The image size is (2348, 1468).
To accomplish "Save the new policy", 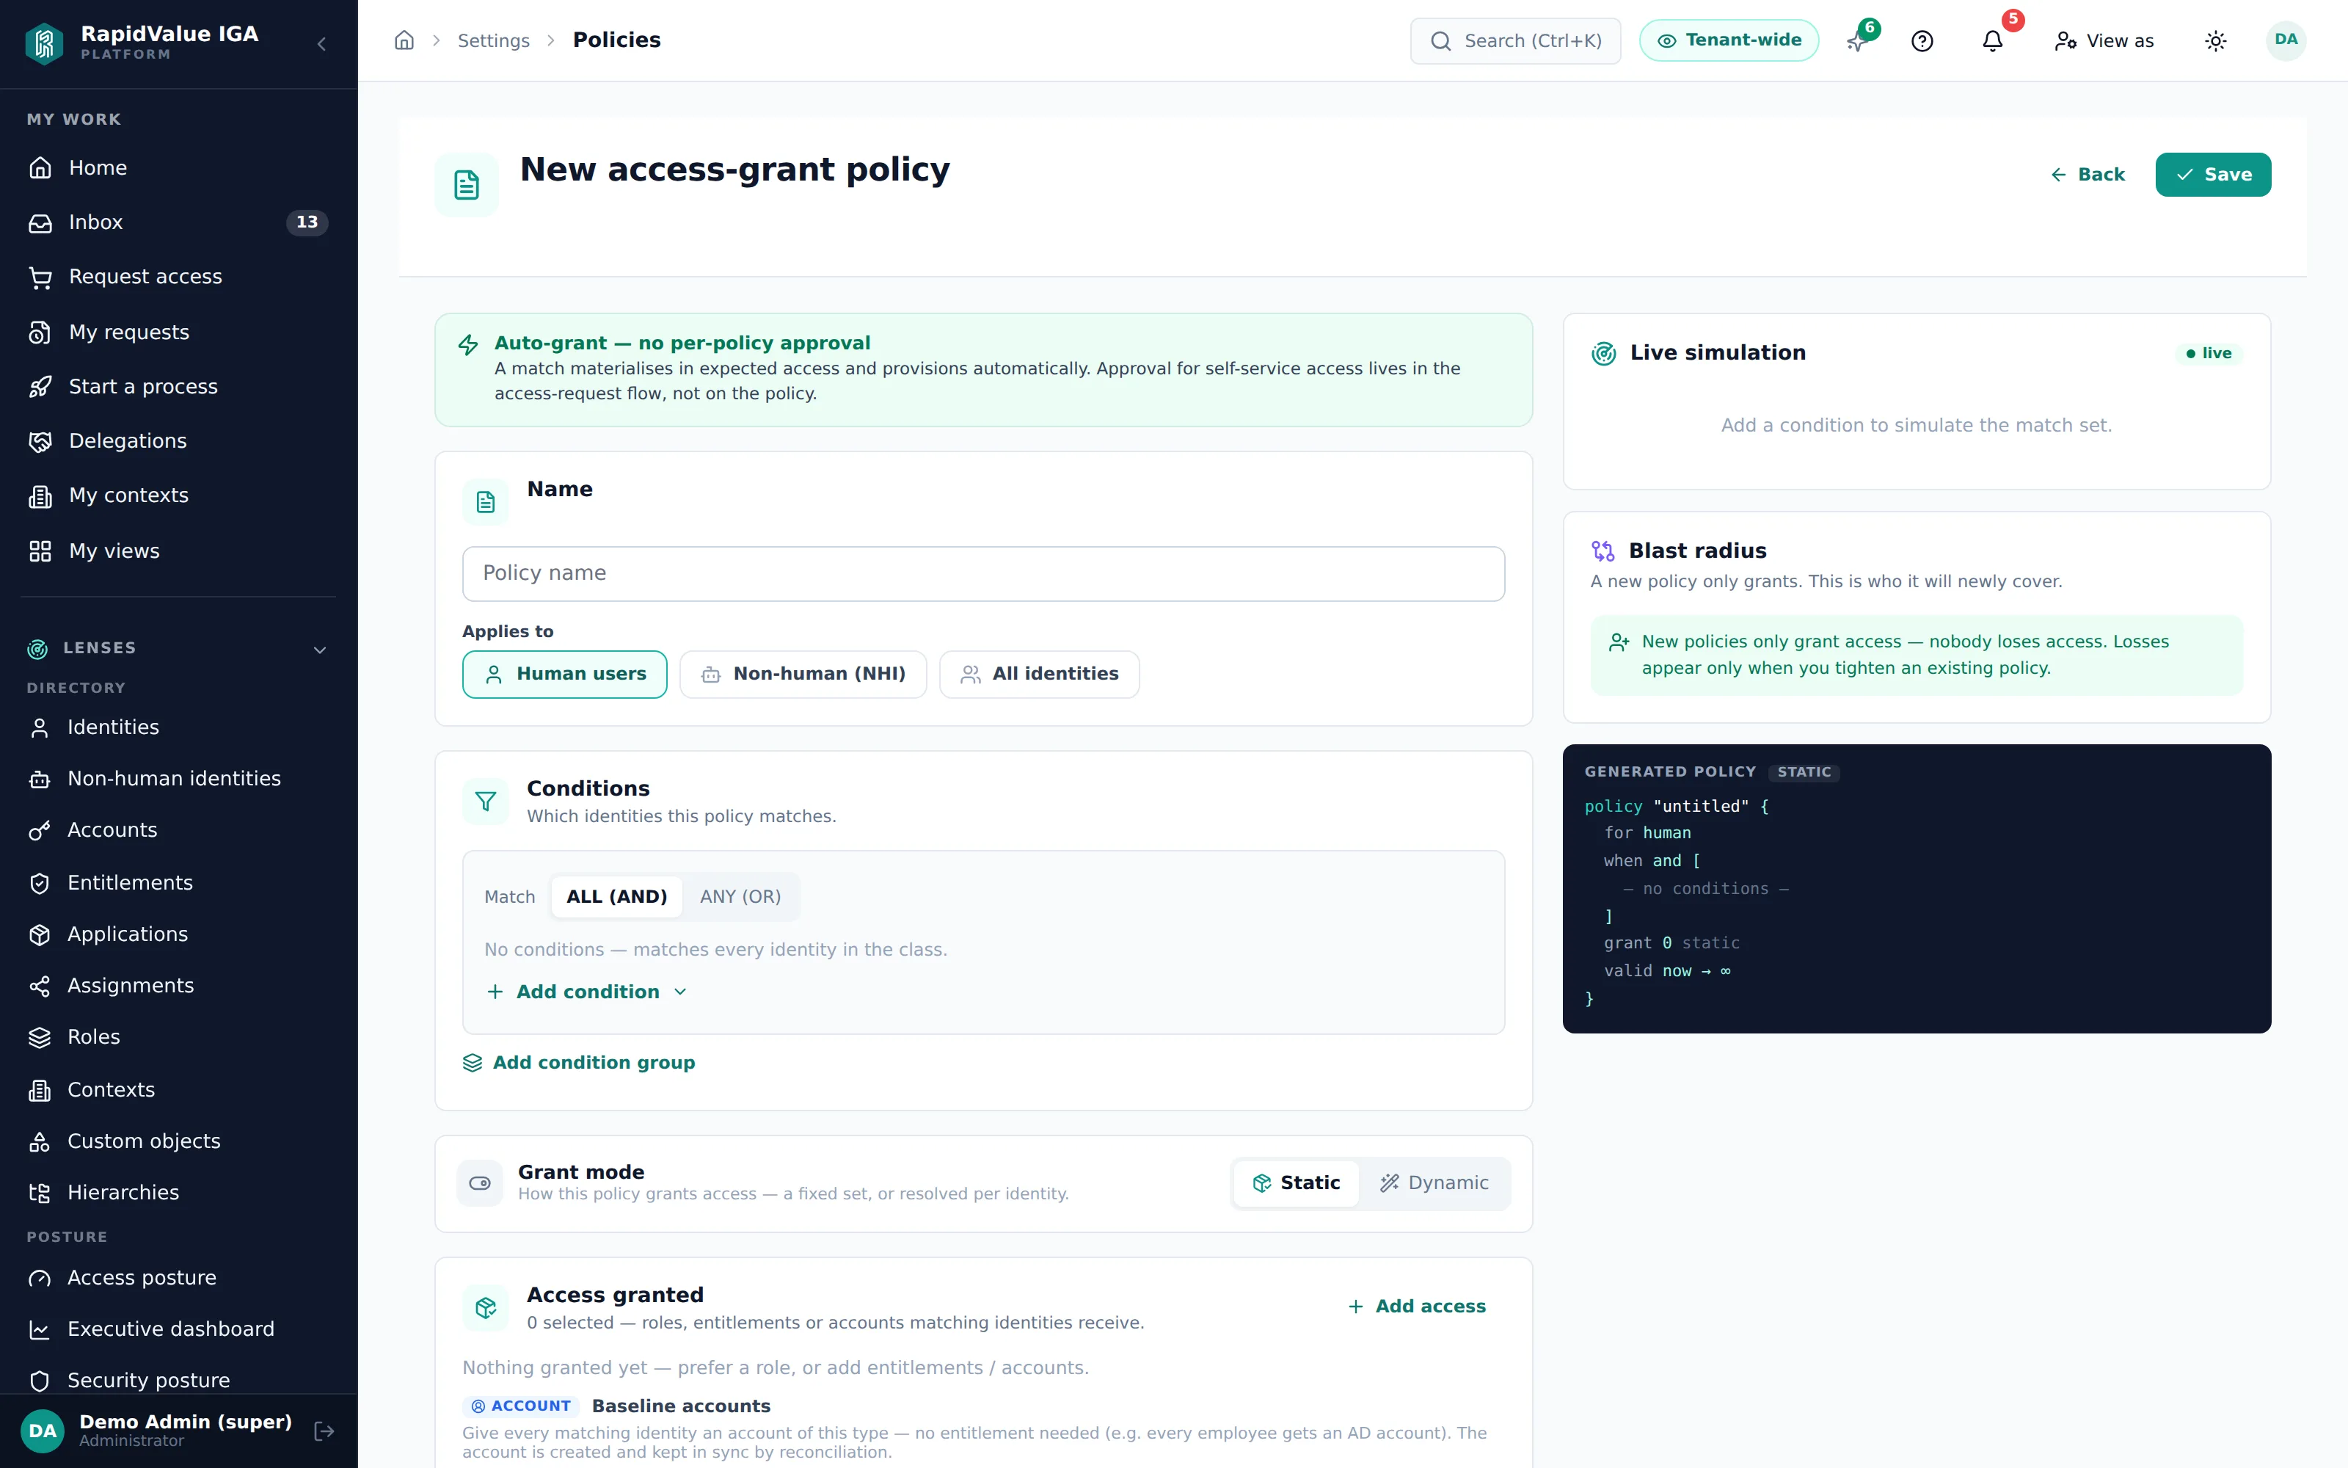I will pos(2212,175).
